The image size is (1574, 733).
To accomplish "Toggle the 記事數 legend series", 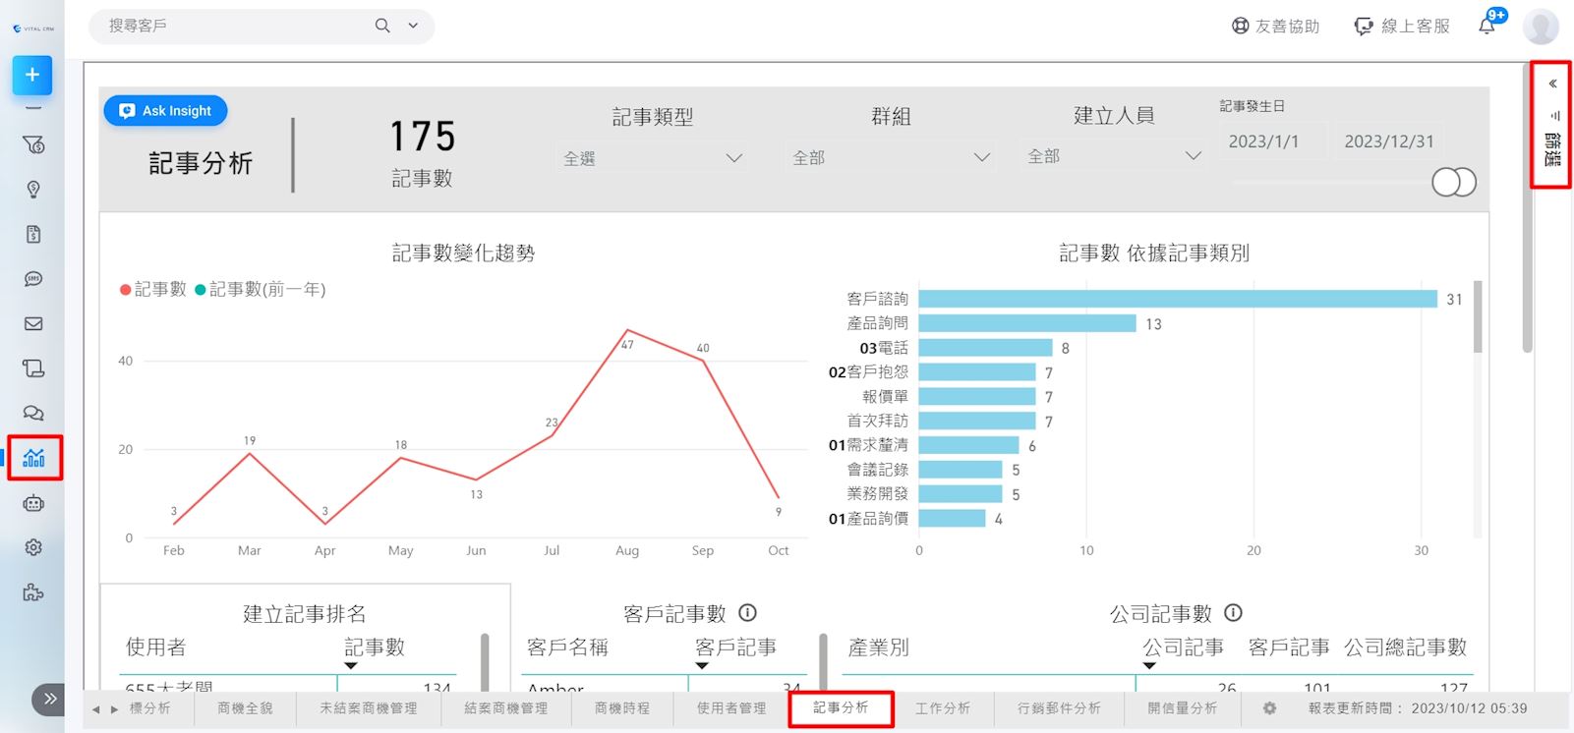I will tap(153, 289).
